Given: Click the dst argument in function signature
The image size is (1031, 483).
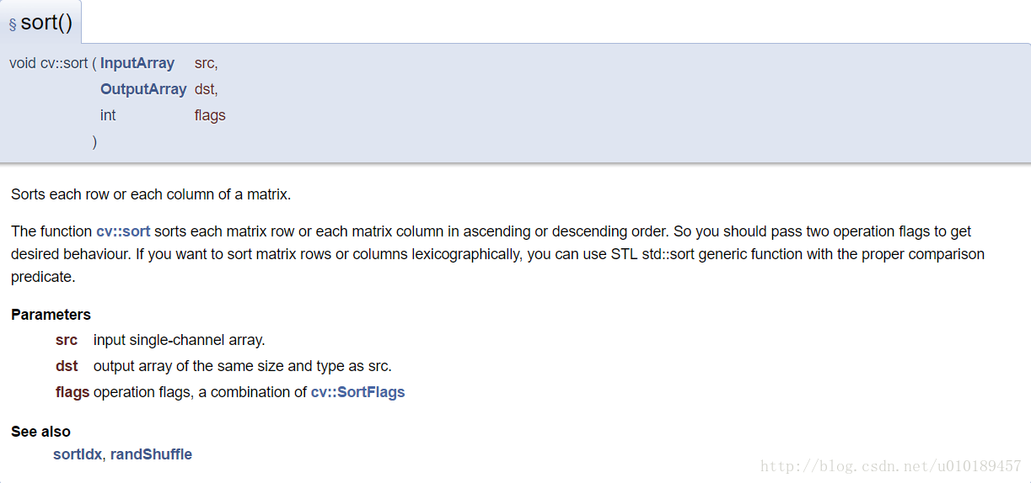Looking at the screenshot, I should (206, 89).
